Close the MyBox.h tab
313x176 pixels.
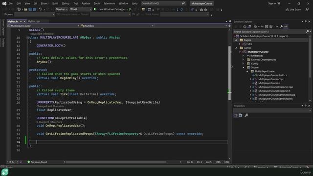[x=24, y=22]
